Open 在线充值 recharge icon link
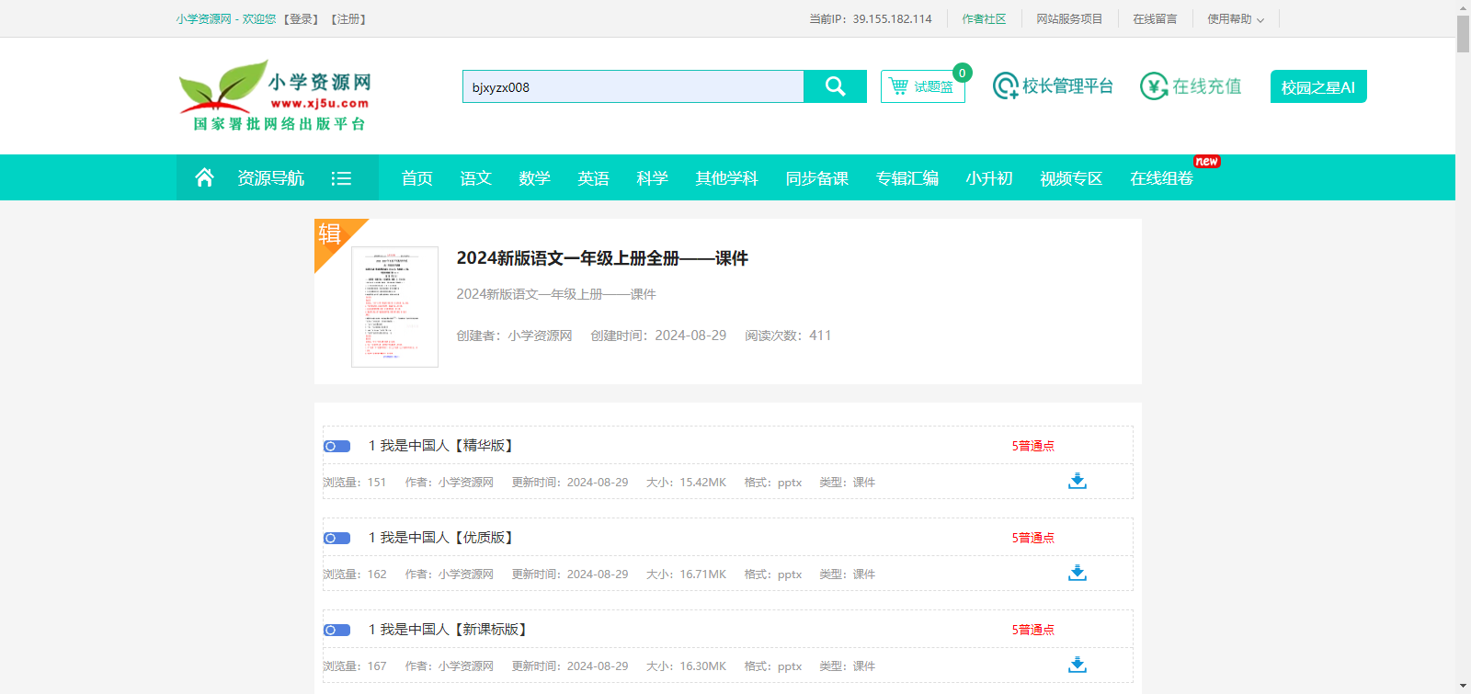This screenshot has height=694, width=1471. tap(1191, 86)
